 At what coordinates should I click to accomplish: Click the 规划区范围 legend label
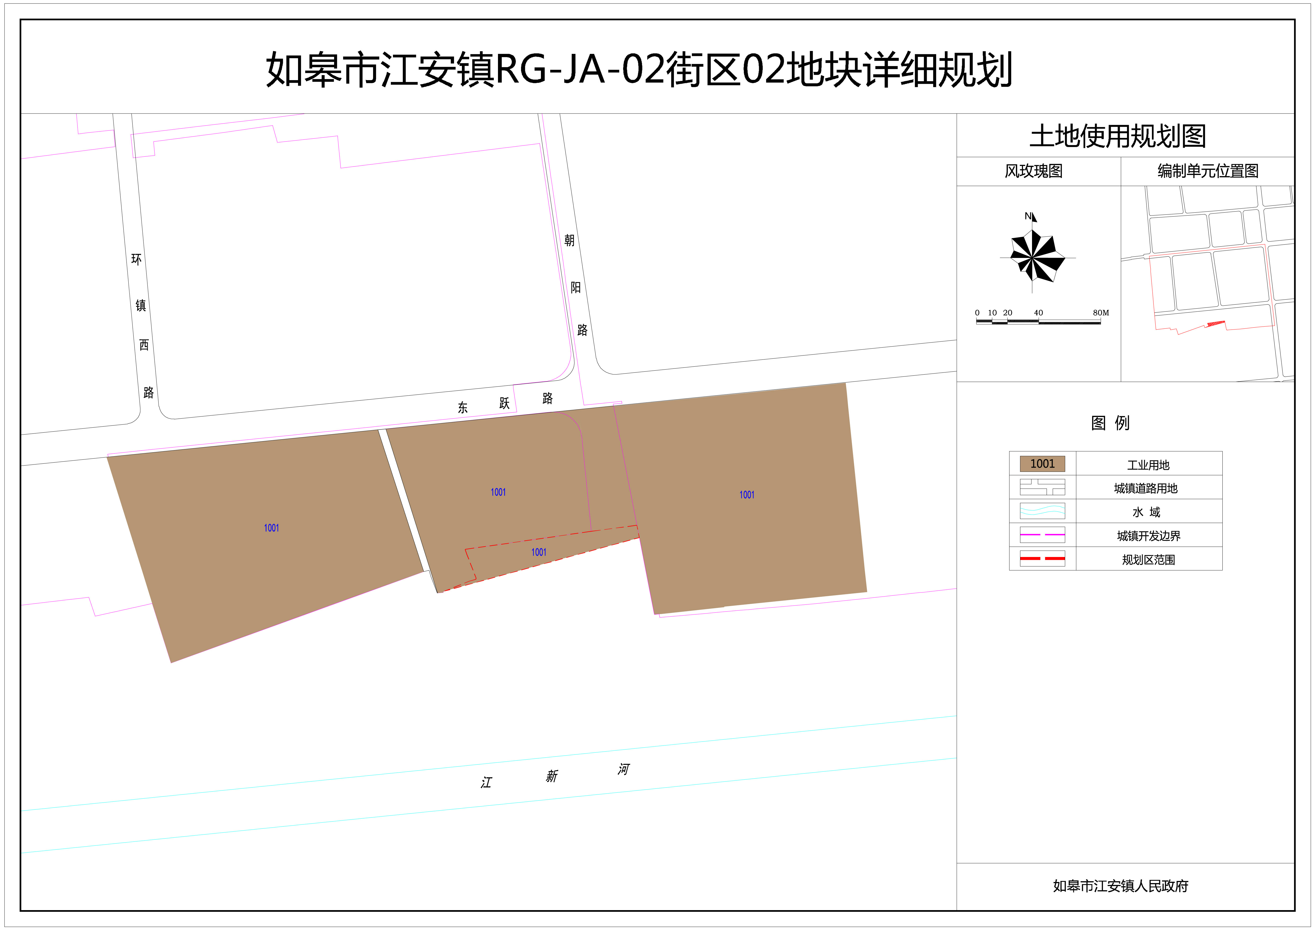click(x=1148, y=560)
